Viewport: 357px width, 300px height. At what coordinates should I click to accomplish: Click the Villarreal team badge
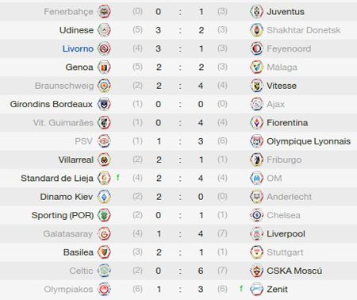[104, 160]
